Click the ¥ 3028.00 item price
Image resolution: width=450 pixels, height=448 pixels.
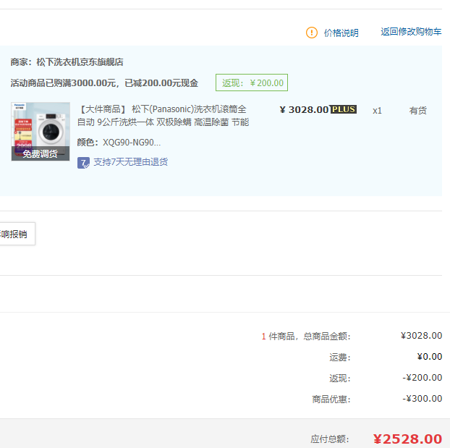tap(304, 110)
